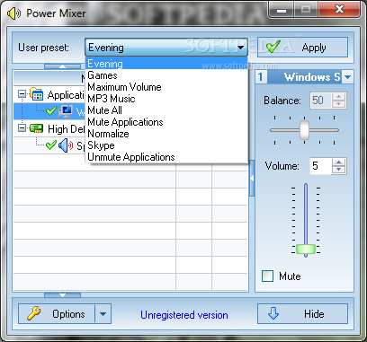Minimize the Power Mixer window
Viewport: 367px width, 342px height.
pyautogui.click(x=282, y=10)
